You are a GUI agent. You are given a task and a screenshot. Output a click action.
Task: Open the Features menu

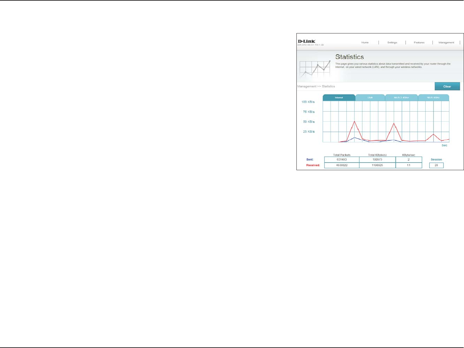[x=419, y=42]
